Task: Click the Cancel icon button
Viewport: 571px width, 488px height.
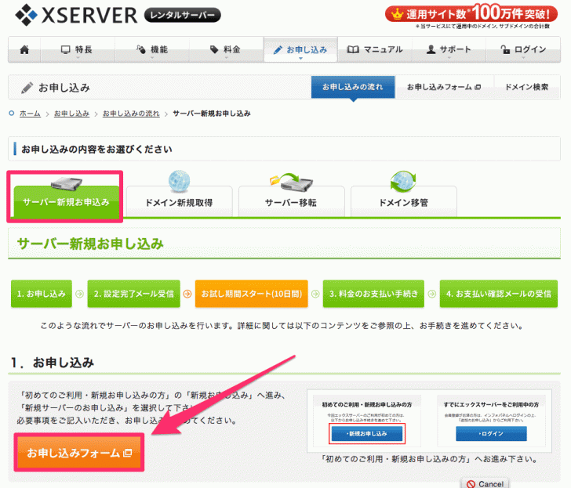Action: coord(484,483)
